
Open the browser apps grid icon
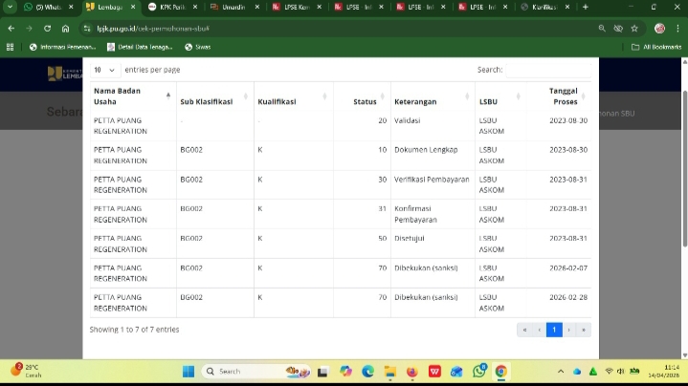pyautogui.click(x=11, y=46)
